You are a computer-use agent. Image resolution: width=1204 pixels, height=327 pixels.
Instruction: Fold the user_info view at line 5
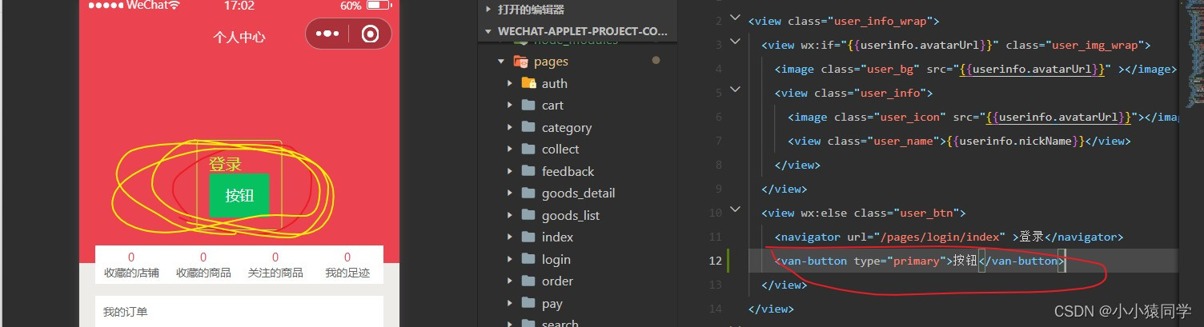pyautogui.click(x=736, y=90)
